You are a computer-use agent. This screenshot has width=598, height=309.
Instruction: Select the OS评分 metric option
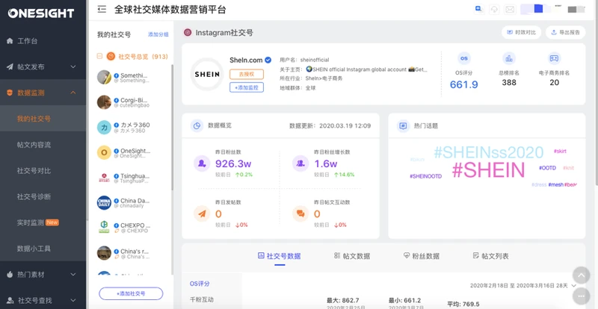(200, 284)
